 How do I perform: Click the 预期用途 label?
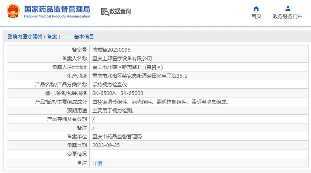(77, 111)
